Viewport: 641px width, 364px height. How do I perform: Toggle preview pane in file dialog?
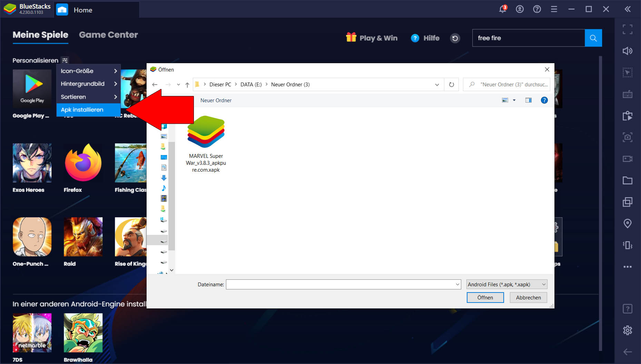(x=528, y=100)
